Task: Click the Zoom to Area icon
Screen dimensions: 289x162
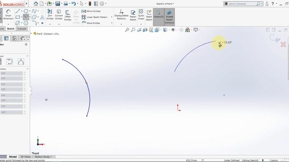Action: point(133,30)
